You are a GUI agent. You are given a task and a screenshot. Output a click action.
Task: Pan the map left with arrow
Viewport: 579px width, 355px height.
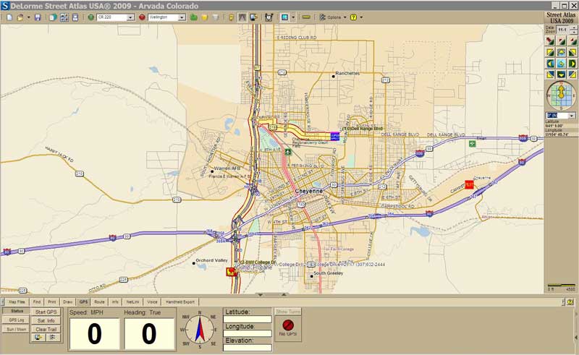coord(551,63)
